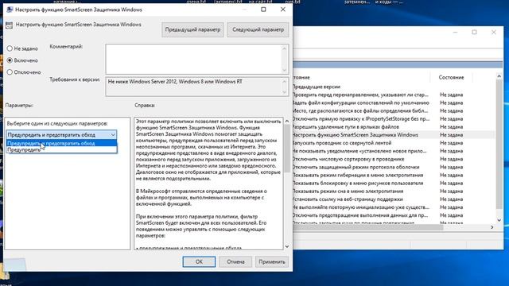Click the 'Предыдущий параметр' button
This screenshot has width=509, height=286.
click(x=192, y=29)
